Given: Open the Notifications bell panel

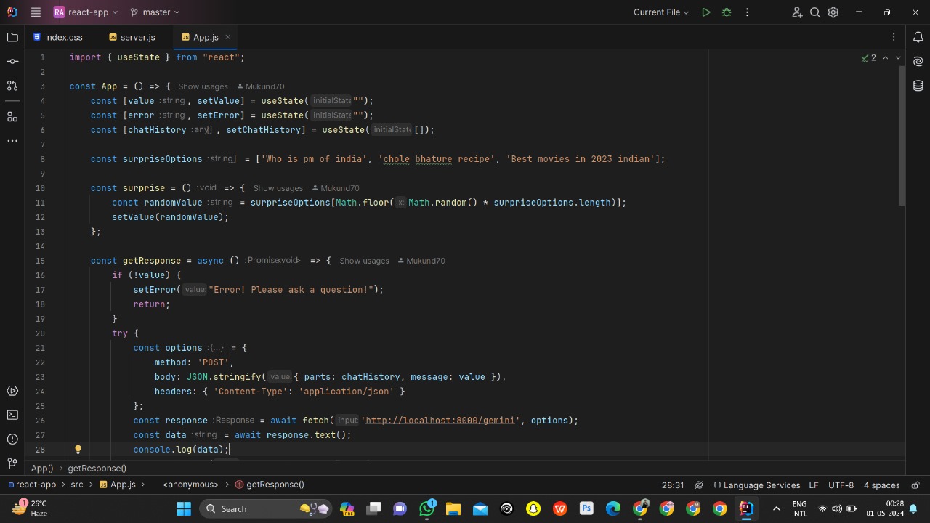Looking at the screenshot, I should [x=918, y=37].
